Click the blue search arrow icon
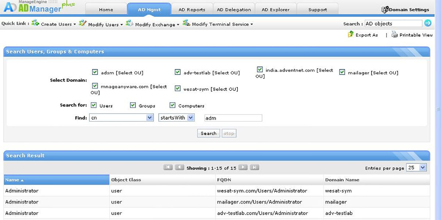The height and width of the screenshot is (220, 441). pyautogui.click(x=428, y=23)
